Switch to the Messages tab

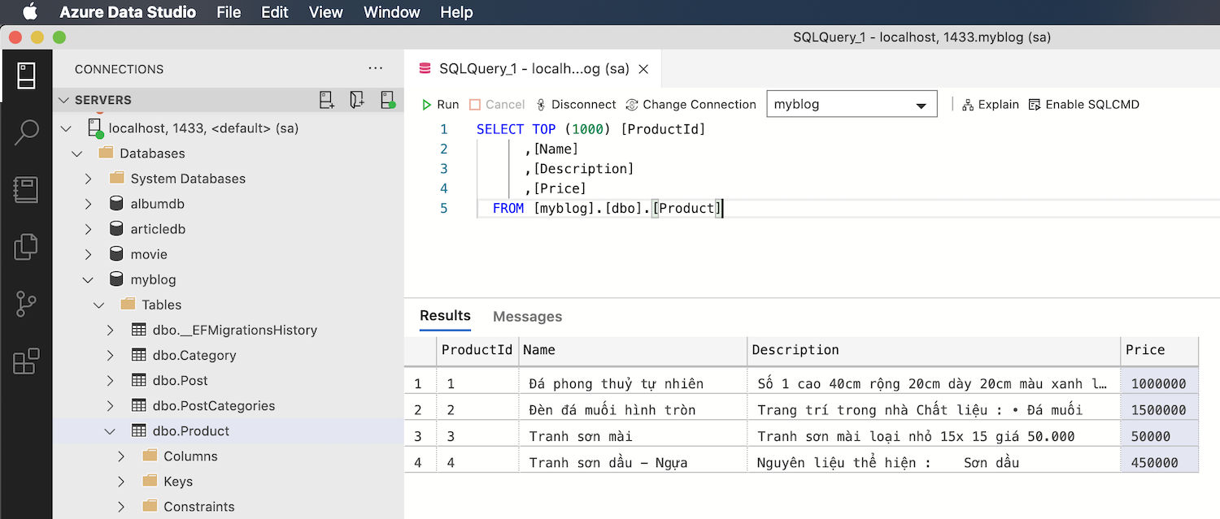[x=527, y=317]
